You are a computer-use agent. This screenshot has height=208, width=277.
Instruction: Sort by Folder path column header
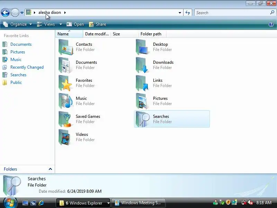[x=152, y=34]
